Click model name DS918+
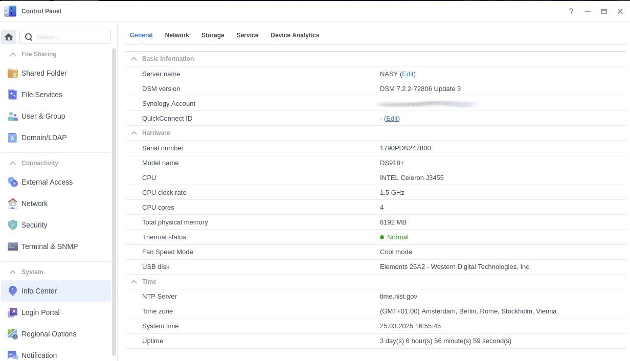 [392, 163]
